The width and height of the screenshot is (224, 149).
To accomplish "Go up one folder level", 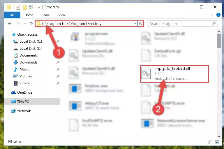I will tap(31, 23).
